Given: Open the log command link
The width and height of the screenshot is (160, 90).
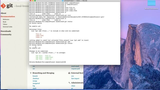Looking at the screenshot, I should [34, 86].
